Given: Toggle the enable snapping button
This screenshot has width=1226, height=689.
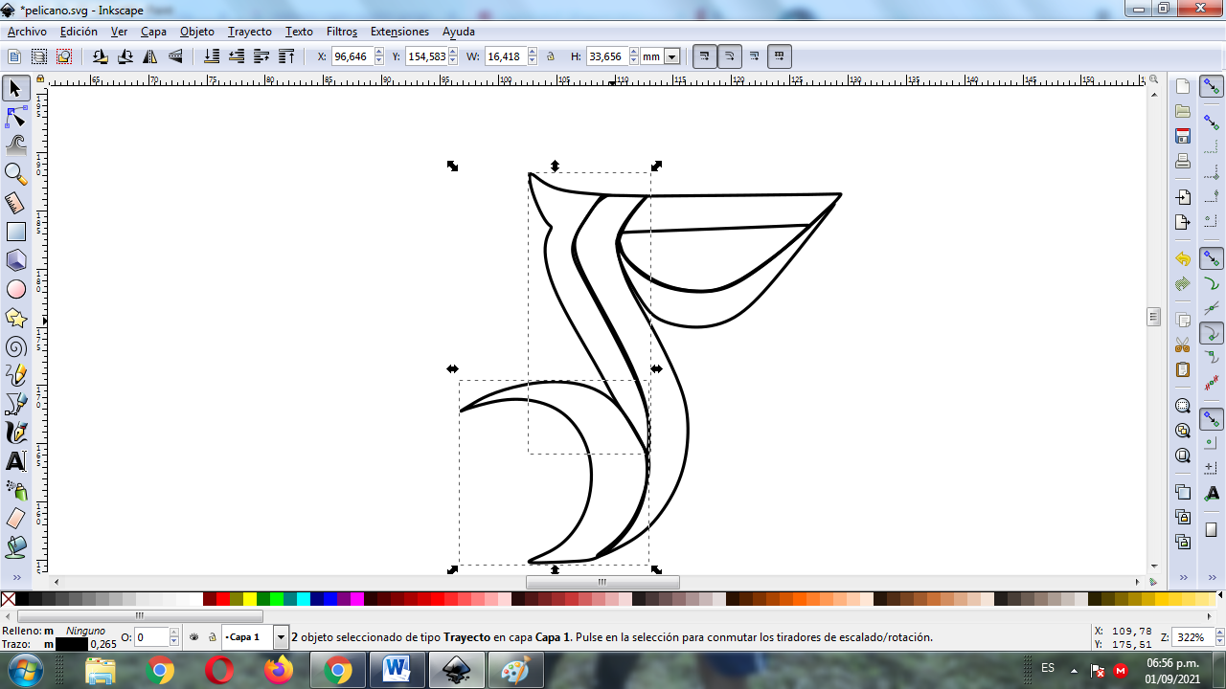Looking at the screenshot, I should [x=1212, y=87].
